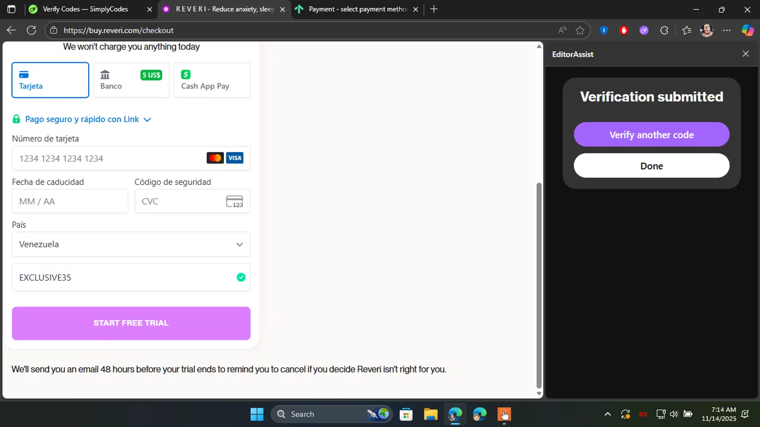Open the sync update tray icon
This screenshot has height=427, width=760.
(626, 414)
